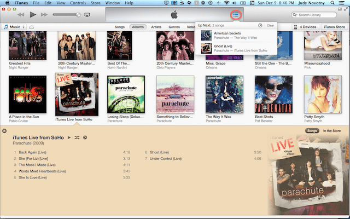350x219 pixels.
Task: Switch to the Songs view tab
Action: tap(120, 27)
